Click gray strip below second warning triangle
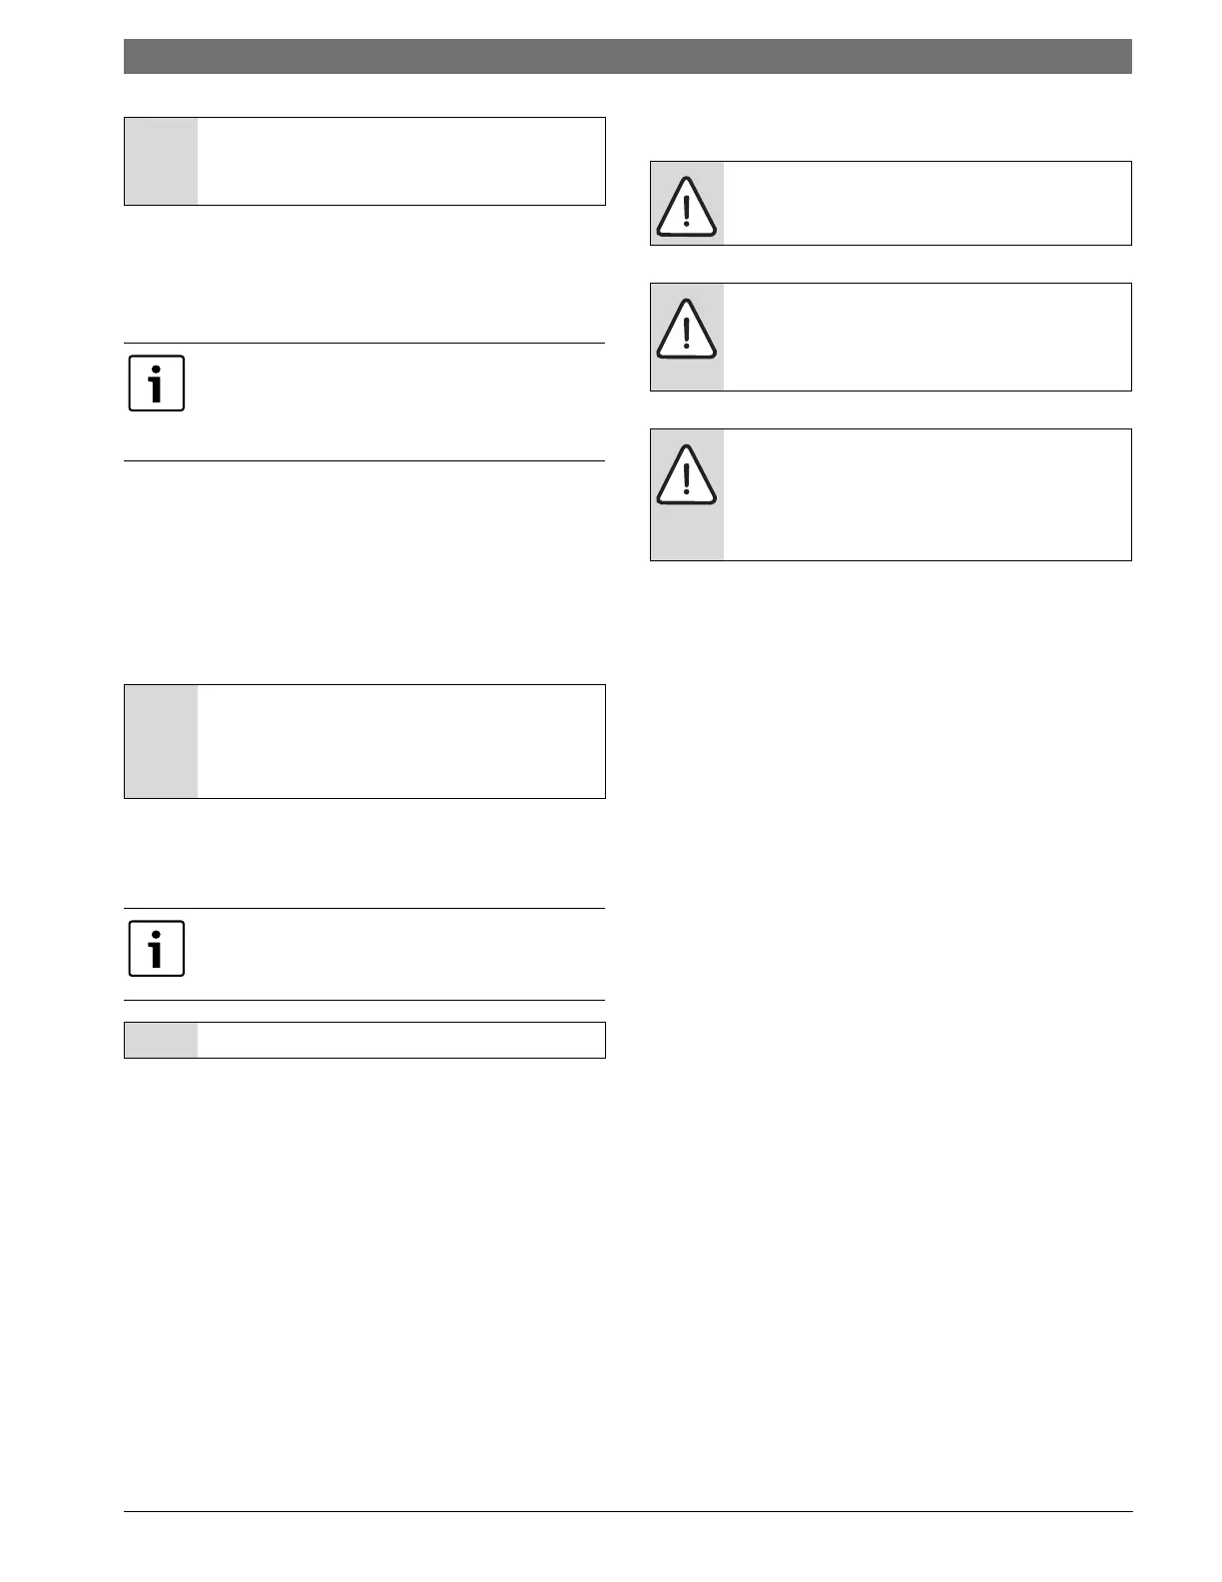The width and height of the screenshot is (1222, 1582). pos(687,376)
